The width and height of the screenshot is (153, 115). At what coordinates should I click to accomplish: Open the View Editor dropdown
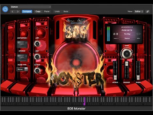(139, 11)
